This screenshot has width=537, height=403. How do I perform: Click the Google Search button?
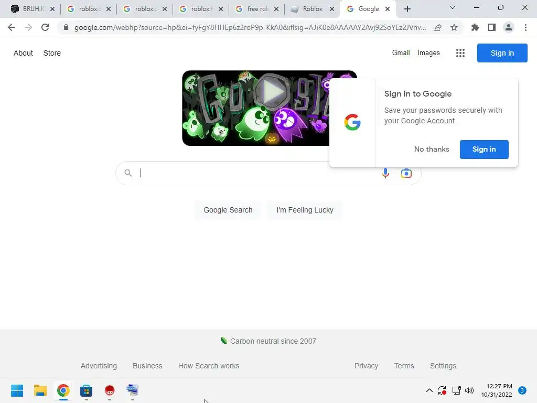tap(228, 210)
